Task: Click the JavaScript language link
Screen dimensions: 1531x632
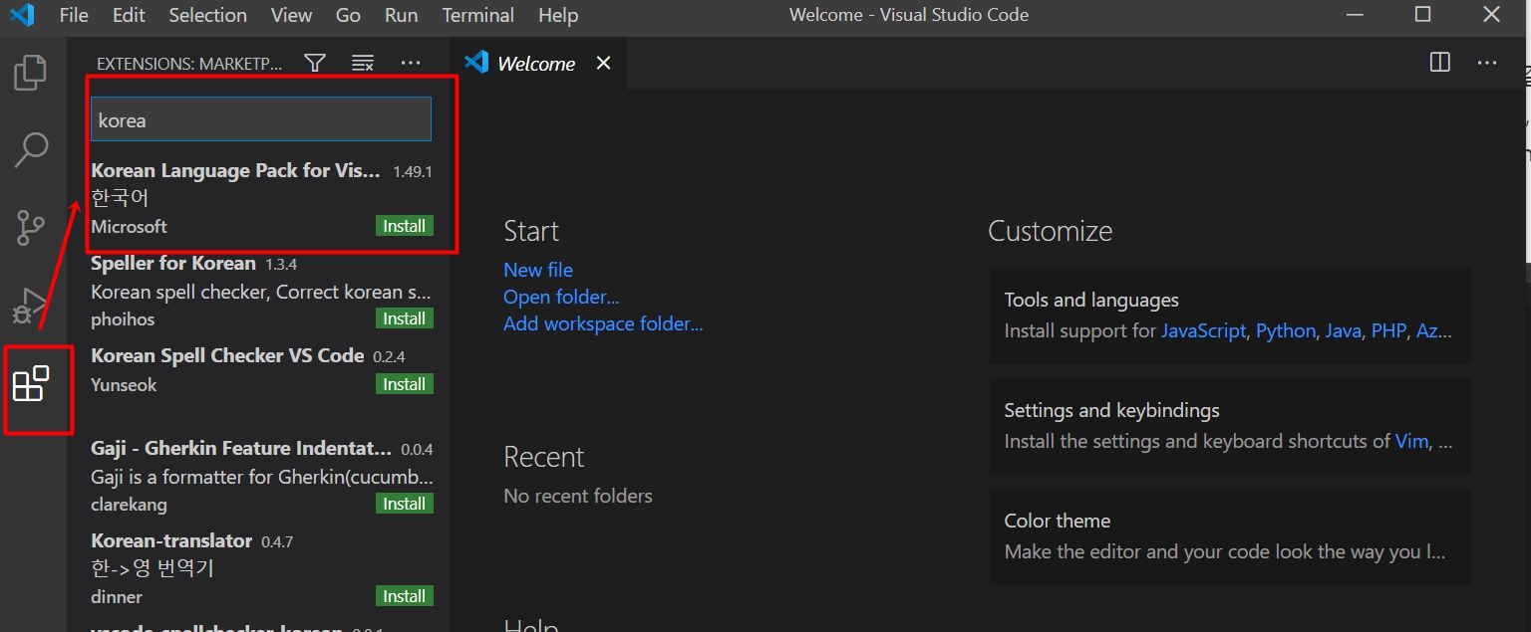Action: [x=1203, y=330]
